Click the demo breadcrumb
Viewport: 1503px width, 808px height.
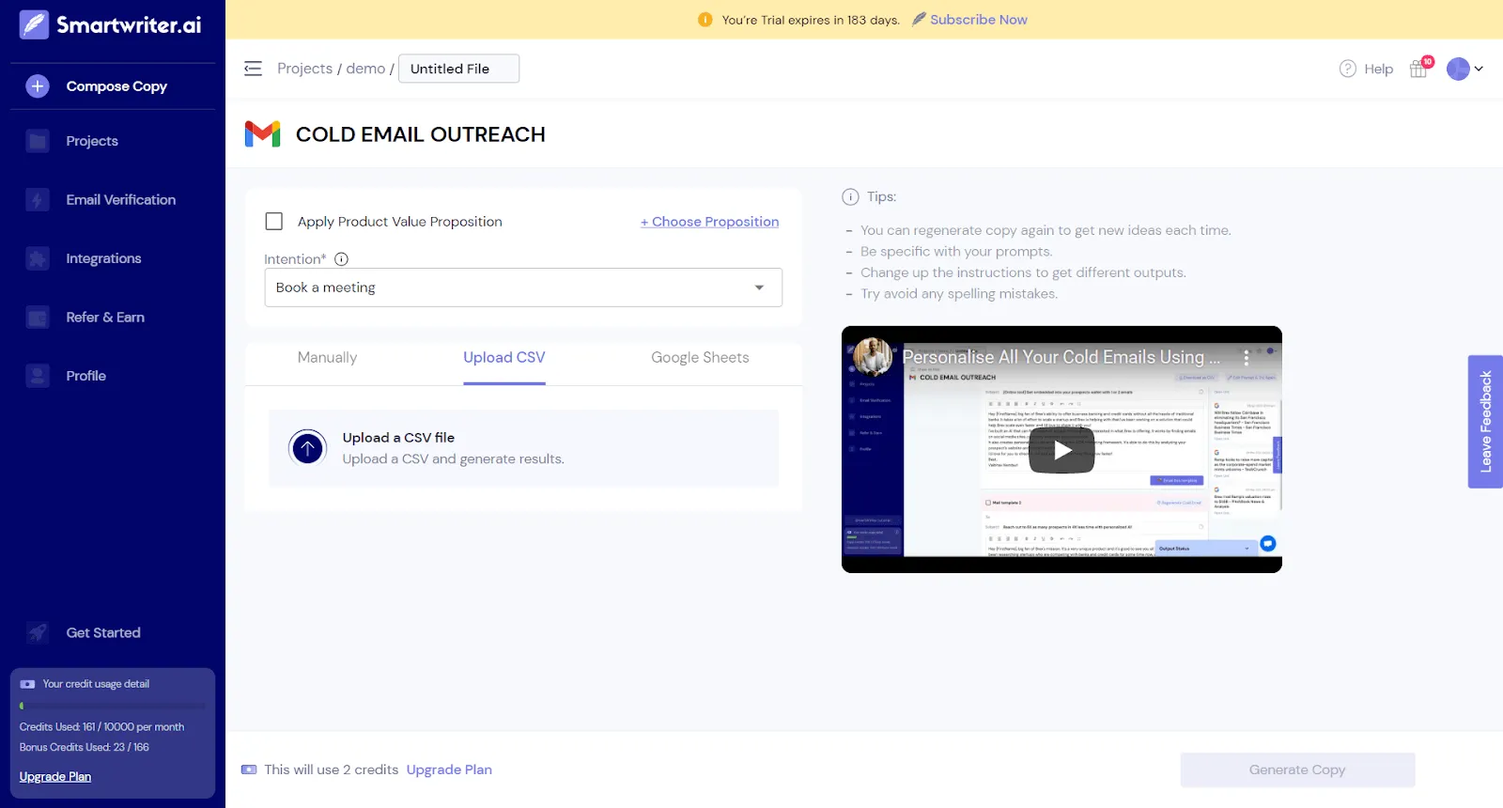365,69
